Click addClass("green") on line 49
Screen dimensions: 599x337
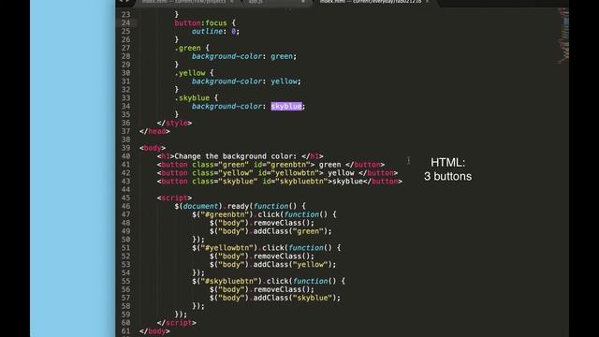290,231
